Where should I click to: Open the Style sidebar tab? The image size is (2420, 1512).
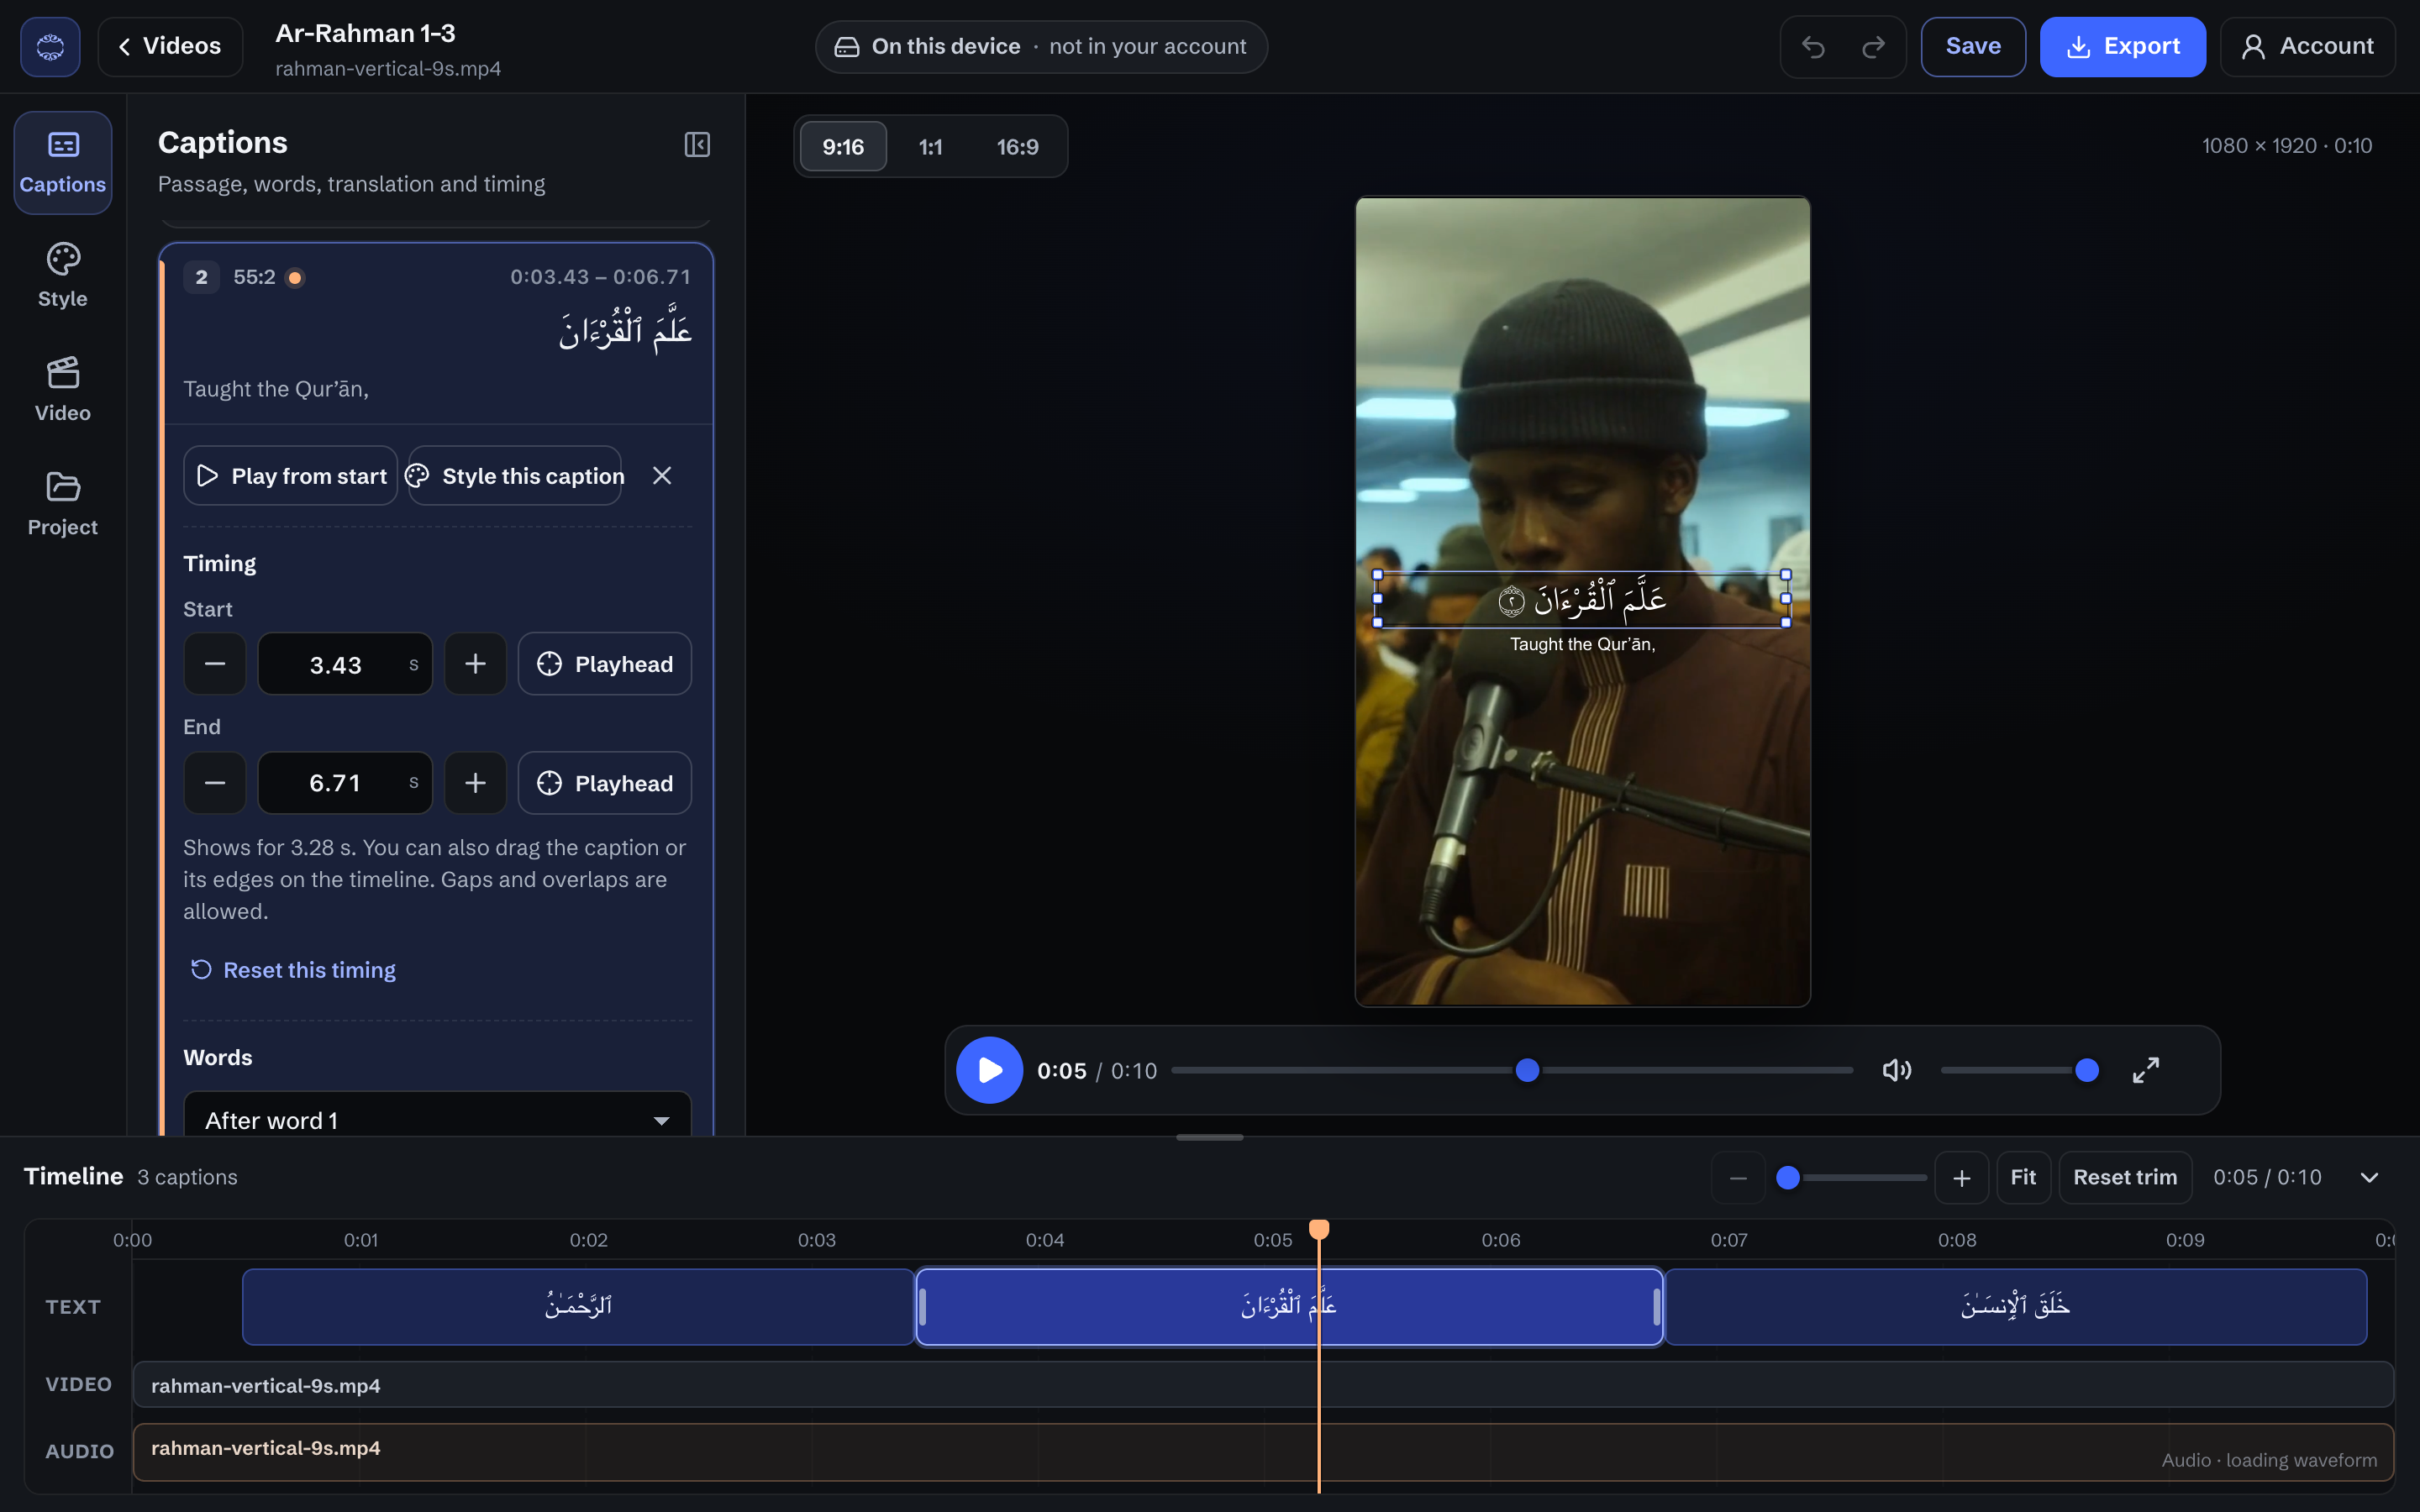(x=63, y=276)
